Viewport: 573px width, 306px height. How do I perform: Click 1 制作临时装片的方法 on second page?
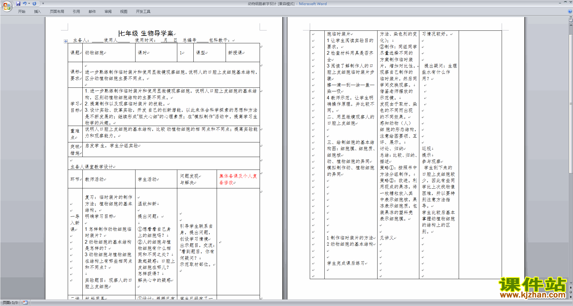tap(350, 238)
